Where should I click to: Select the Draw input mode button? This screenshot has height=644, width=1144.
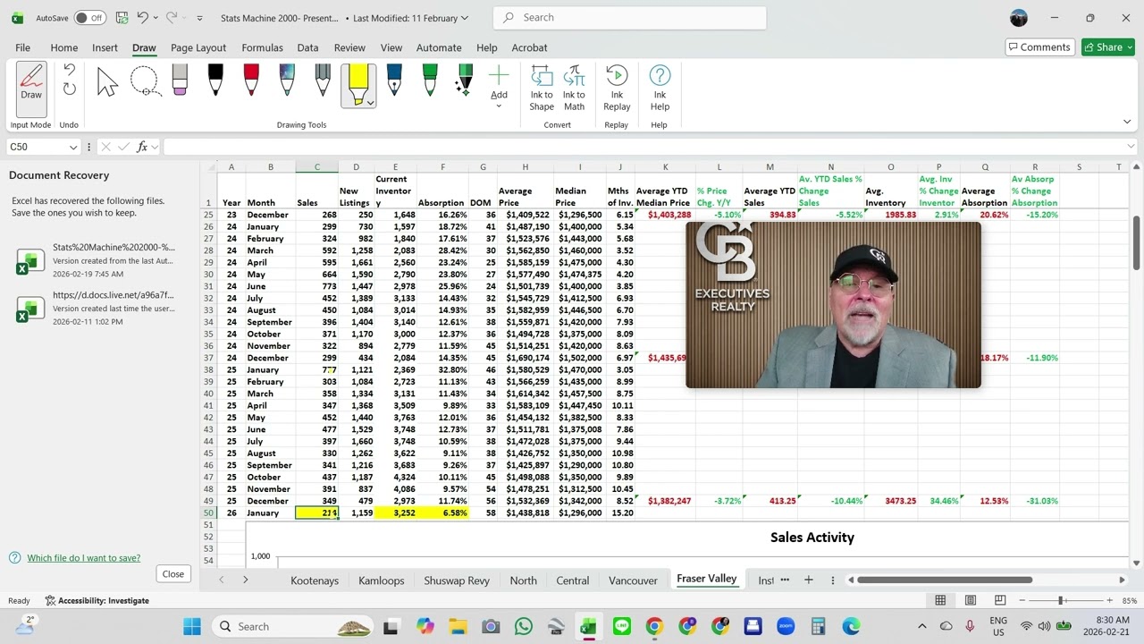click(x=31, y=88)
